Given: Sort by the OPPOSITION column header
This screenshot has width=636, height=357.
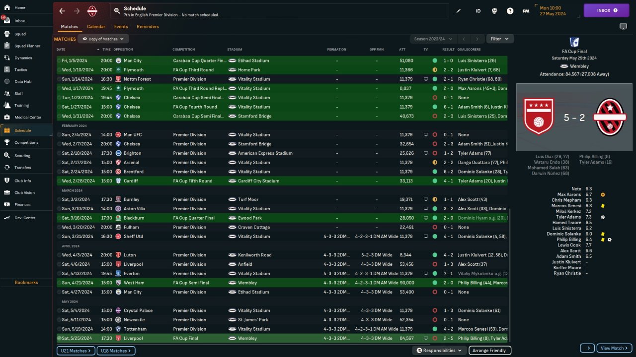Looking at the screenshot, I should point(123,50).
